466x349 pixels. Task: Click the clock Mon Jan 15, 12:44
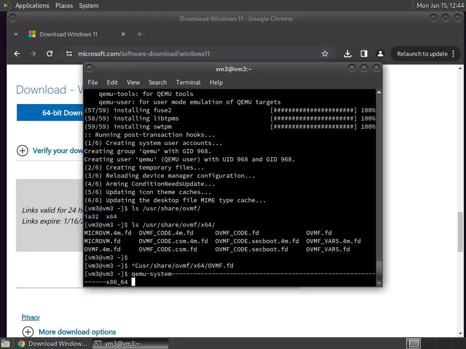pos(440,5)
